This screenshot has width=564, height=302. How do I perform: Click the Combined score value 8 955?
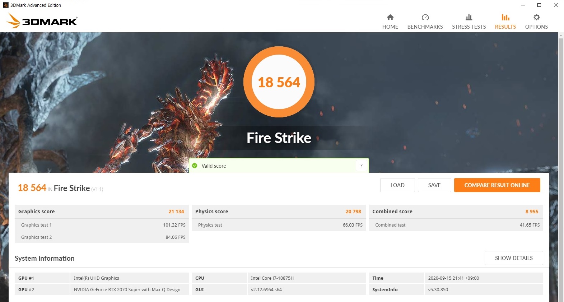click(x=532, y=212)
